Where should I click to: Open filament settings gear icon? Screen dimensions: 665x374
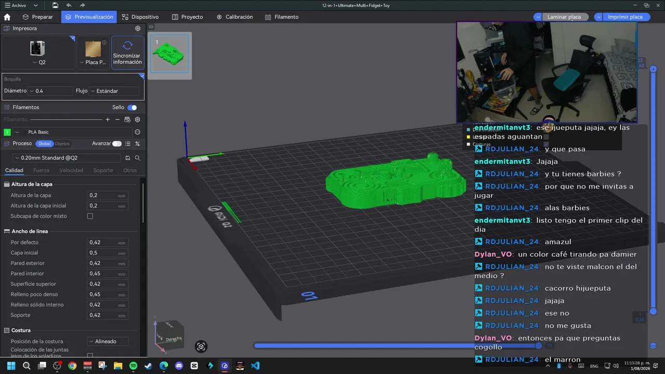tap(137, 119)
